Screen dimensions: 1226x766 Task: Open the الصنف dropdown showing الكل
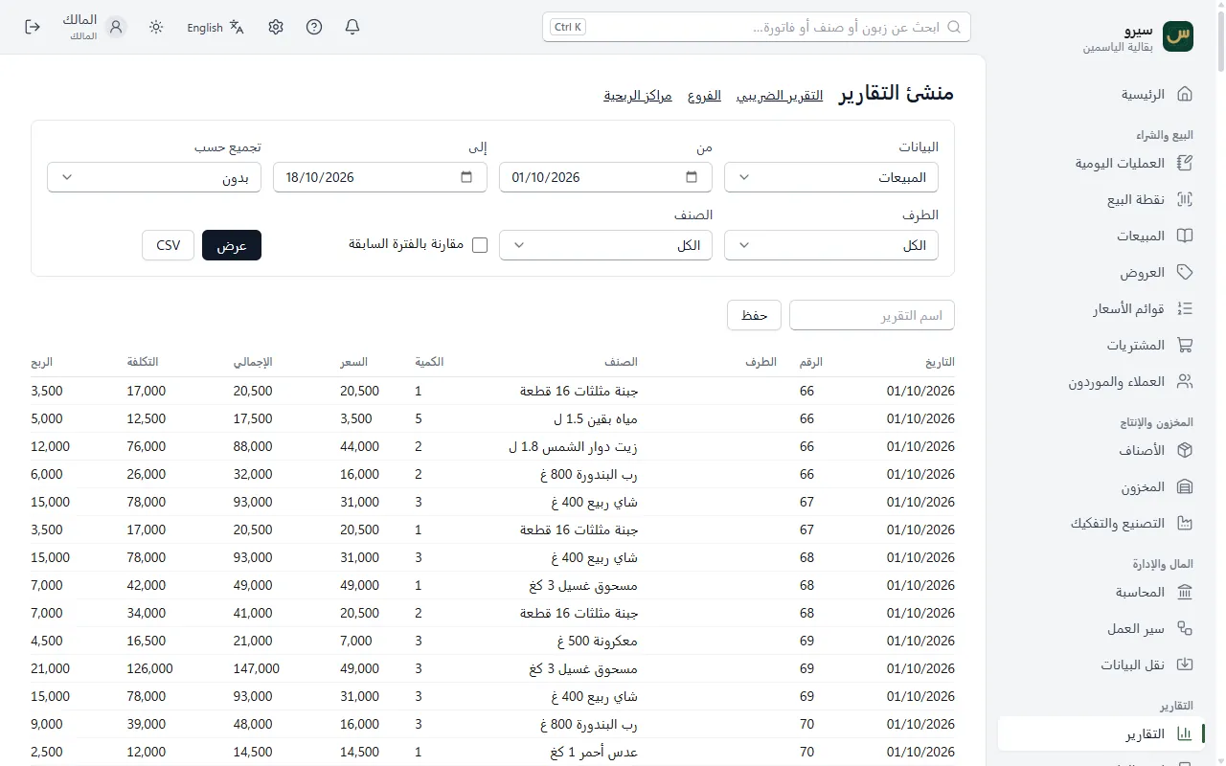coord(605,245)
